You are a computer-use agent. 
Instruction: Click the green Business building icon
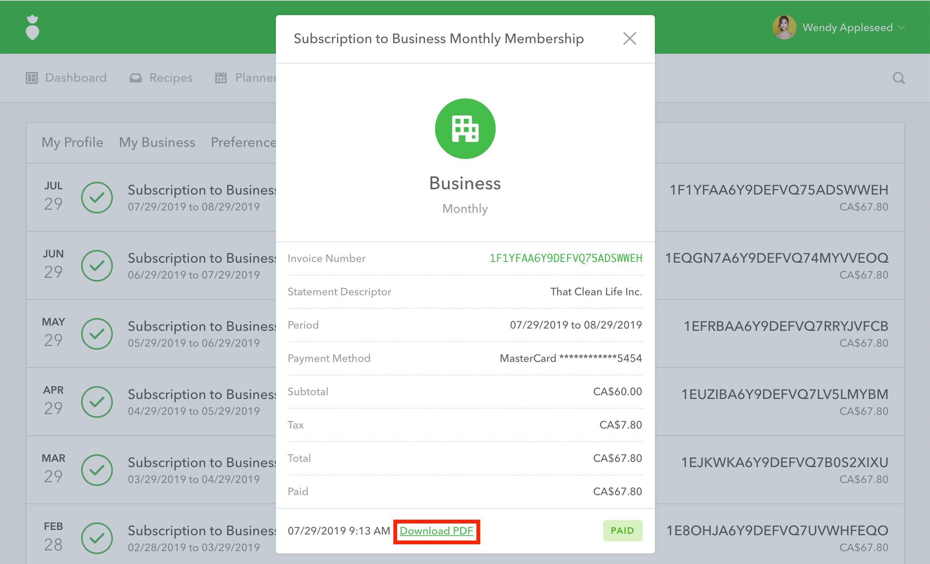point(465,129)
